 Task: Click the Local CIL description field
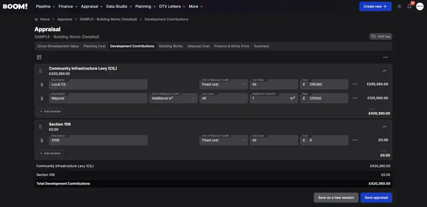tap(98, 84)
